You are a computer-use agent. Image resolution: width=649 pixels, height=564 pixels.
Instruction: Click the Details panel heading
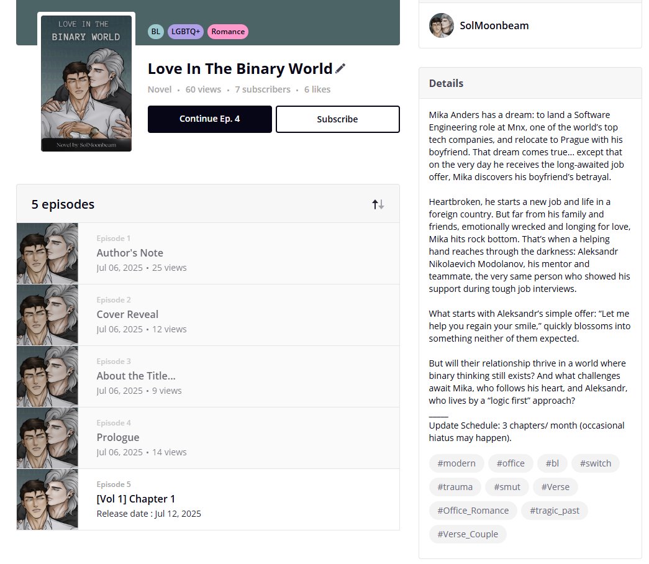446,83
